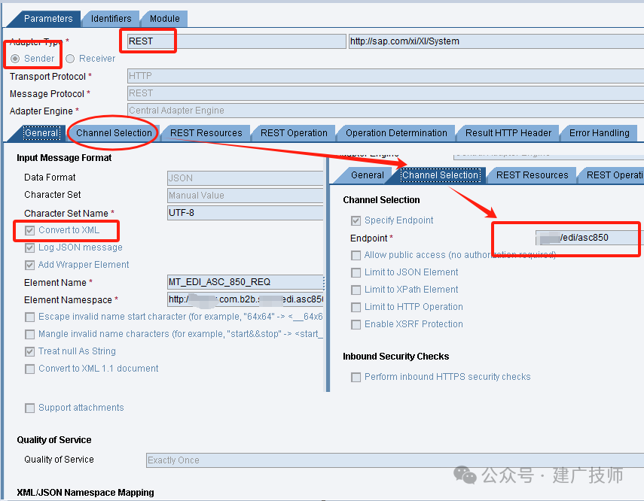Enable Allow public access checkbox

tap(356, 255)
